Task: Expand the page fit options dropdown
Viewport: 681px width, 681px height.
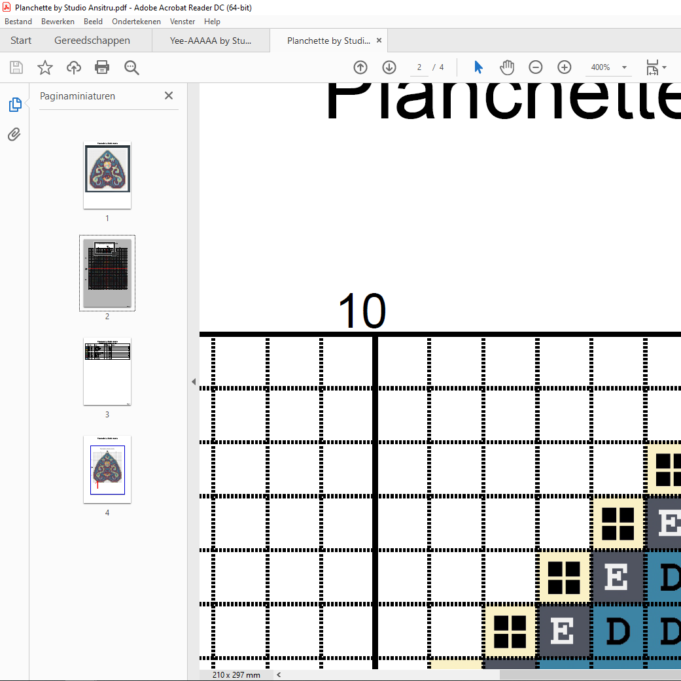Action: tap(656, 67)
